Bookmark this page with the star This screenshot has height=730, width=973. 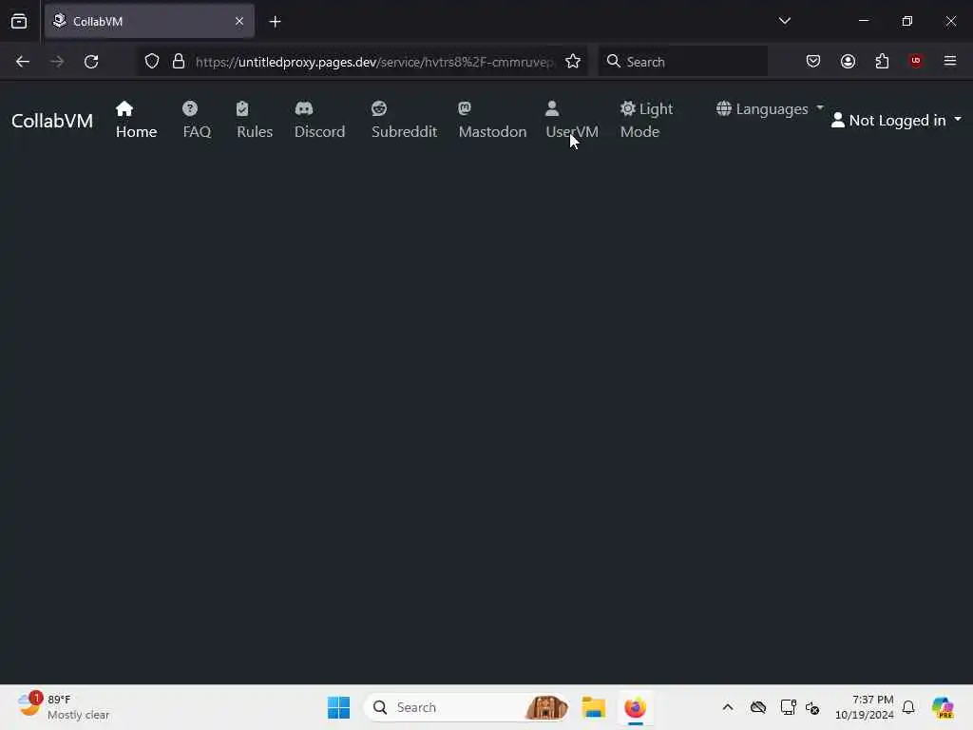(x=573, y=62)
